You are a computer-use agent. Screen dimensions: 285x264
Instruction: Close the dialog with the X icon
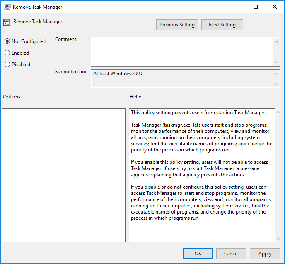pyautogui.click(x=275, y=7)
